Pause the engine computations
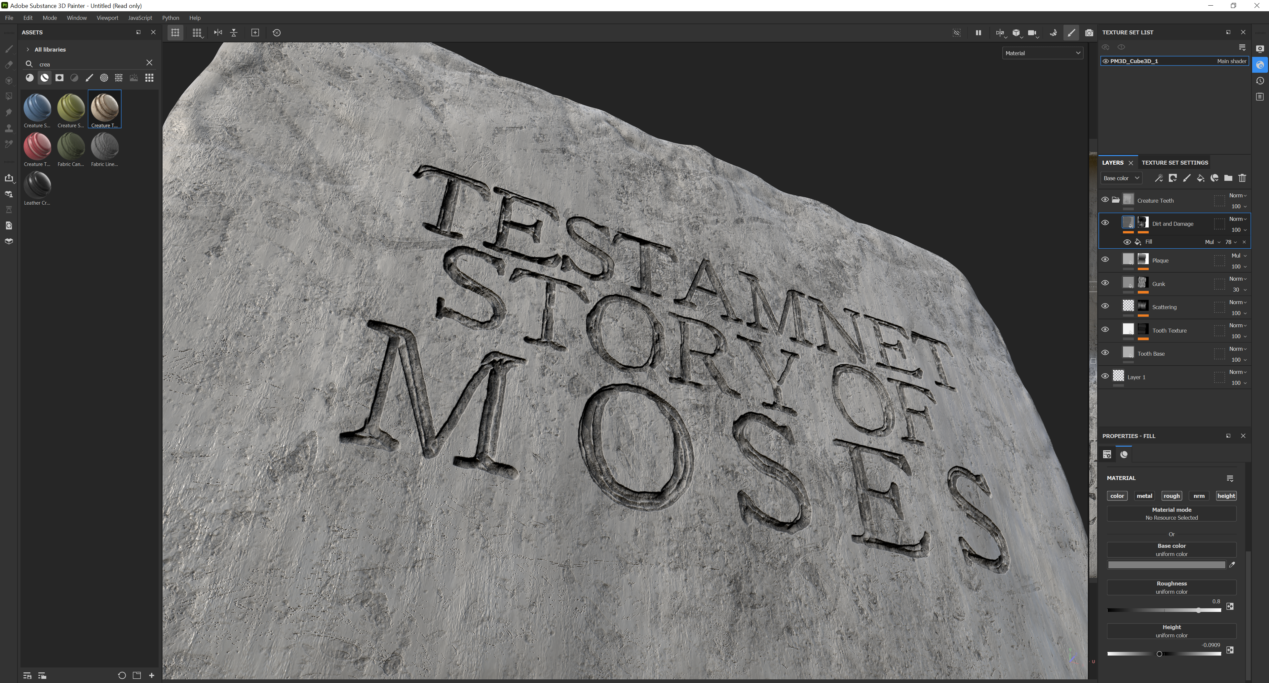The height and width of the screenshot is (683, 1269). (x=978, y=32)
